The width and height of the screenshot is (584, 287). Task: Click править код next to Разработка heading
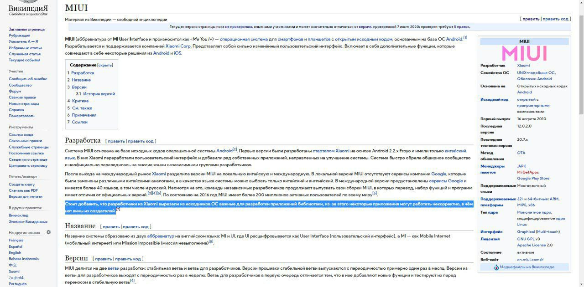coord(141,141)
